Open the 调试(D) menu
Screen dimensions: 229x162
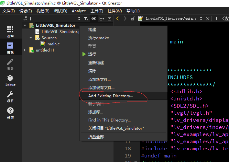(x=60, y=11)
